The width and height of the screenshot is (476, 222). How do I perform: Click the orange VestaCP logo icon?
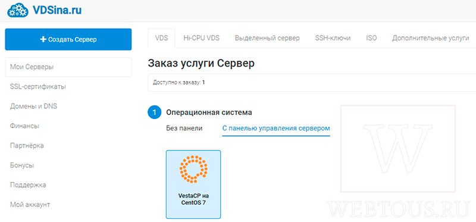click(x=193, y=169)
